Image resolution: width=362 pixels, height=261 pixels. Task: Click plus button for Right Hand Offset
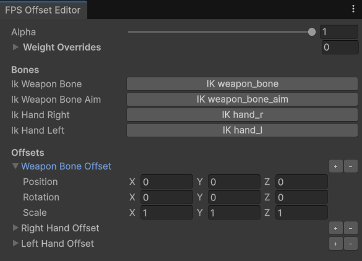pos(335,228)
